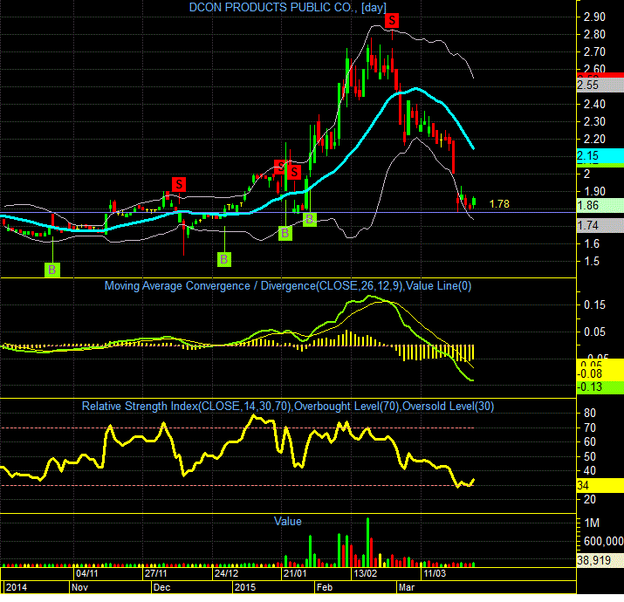
Task: Select the 04/11 date marker
Action: [x=86, y=574]
